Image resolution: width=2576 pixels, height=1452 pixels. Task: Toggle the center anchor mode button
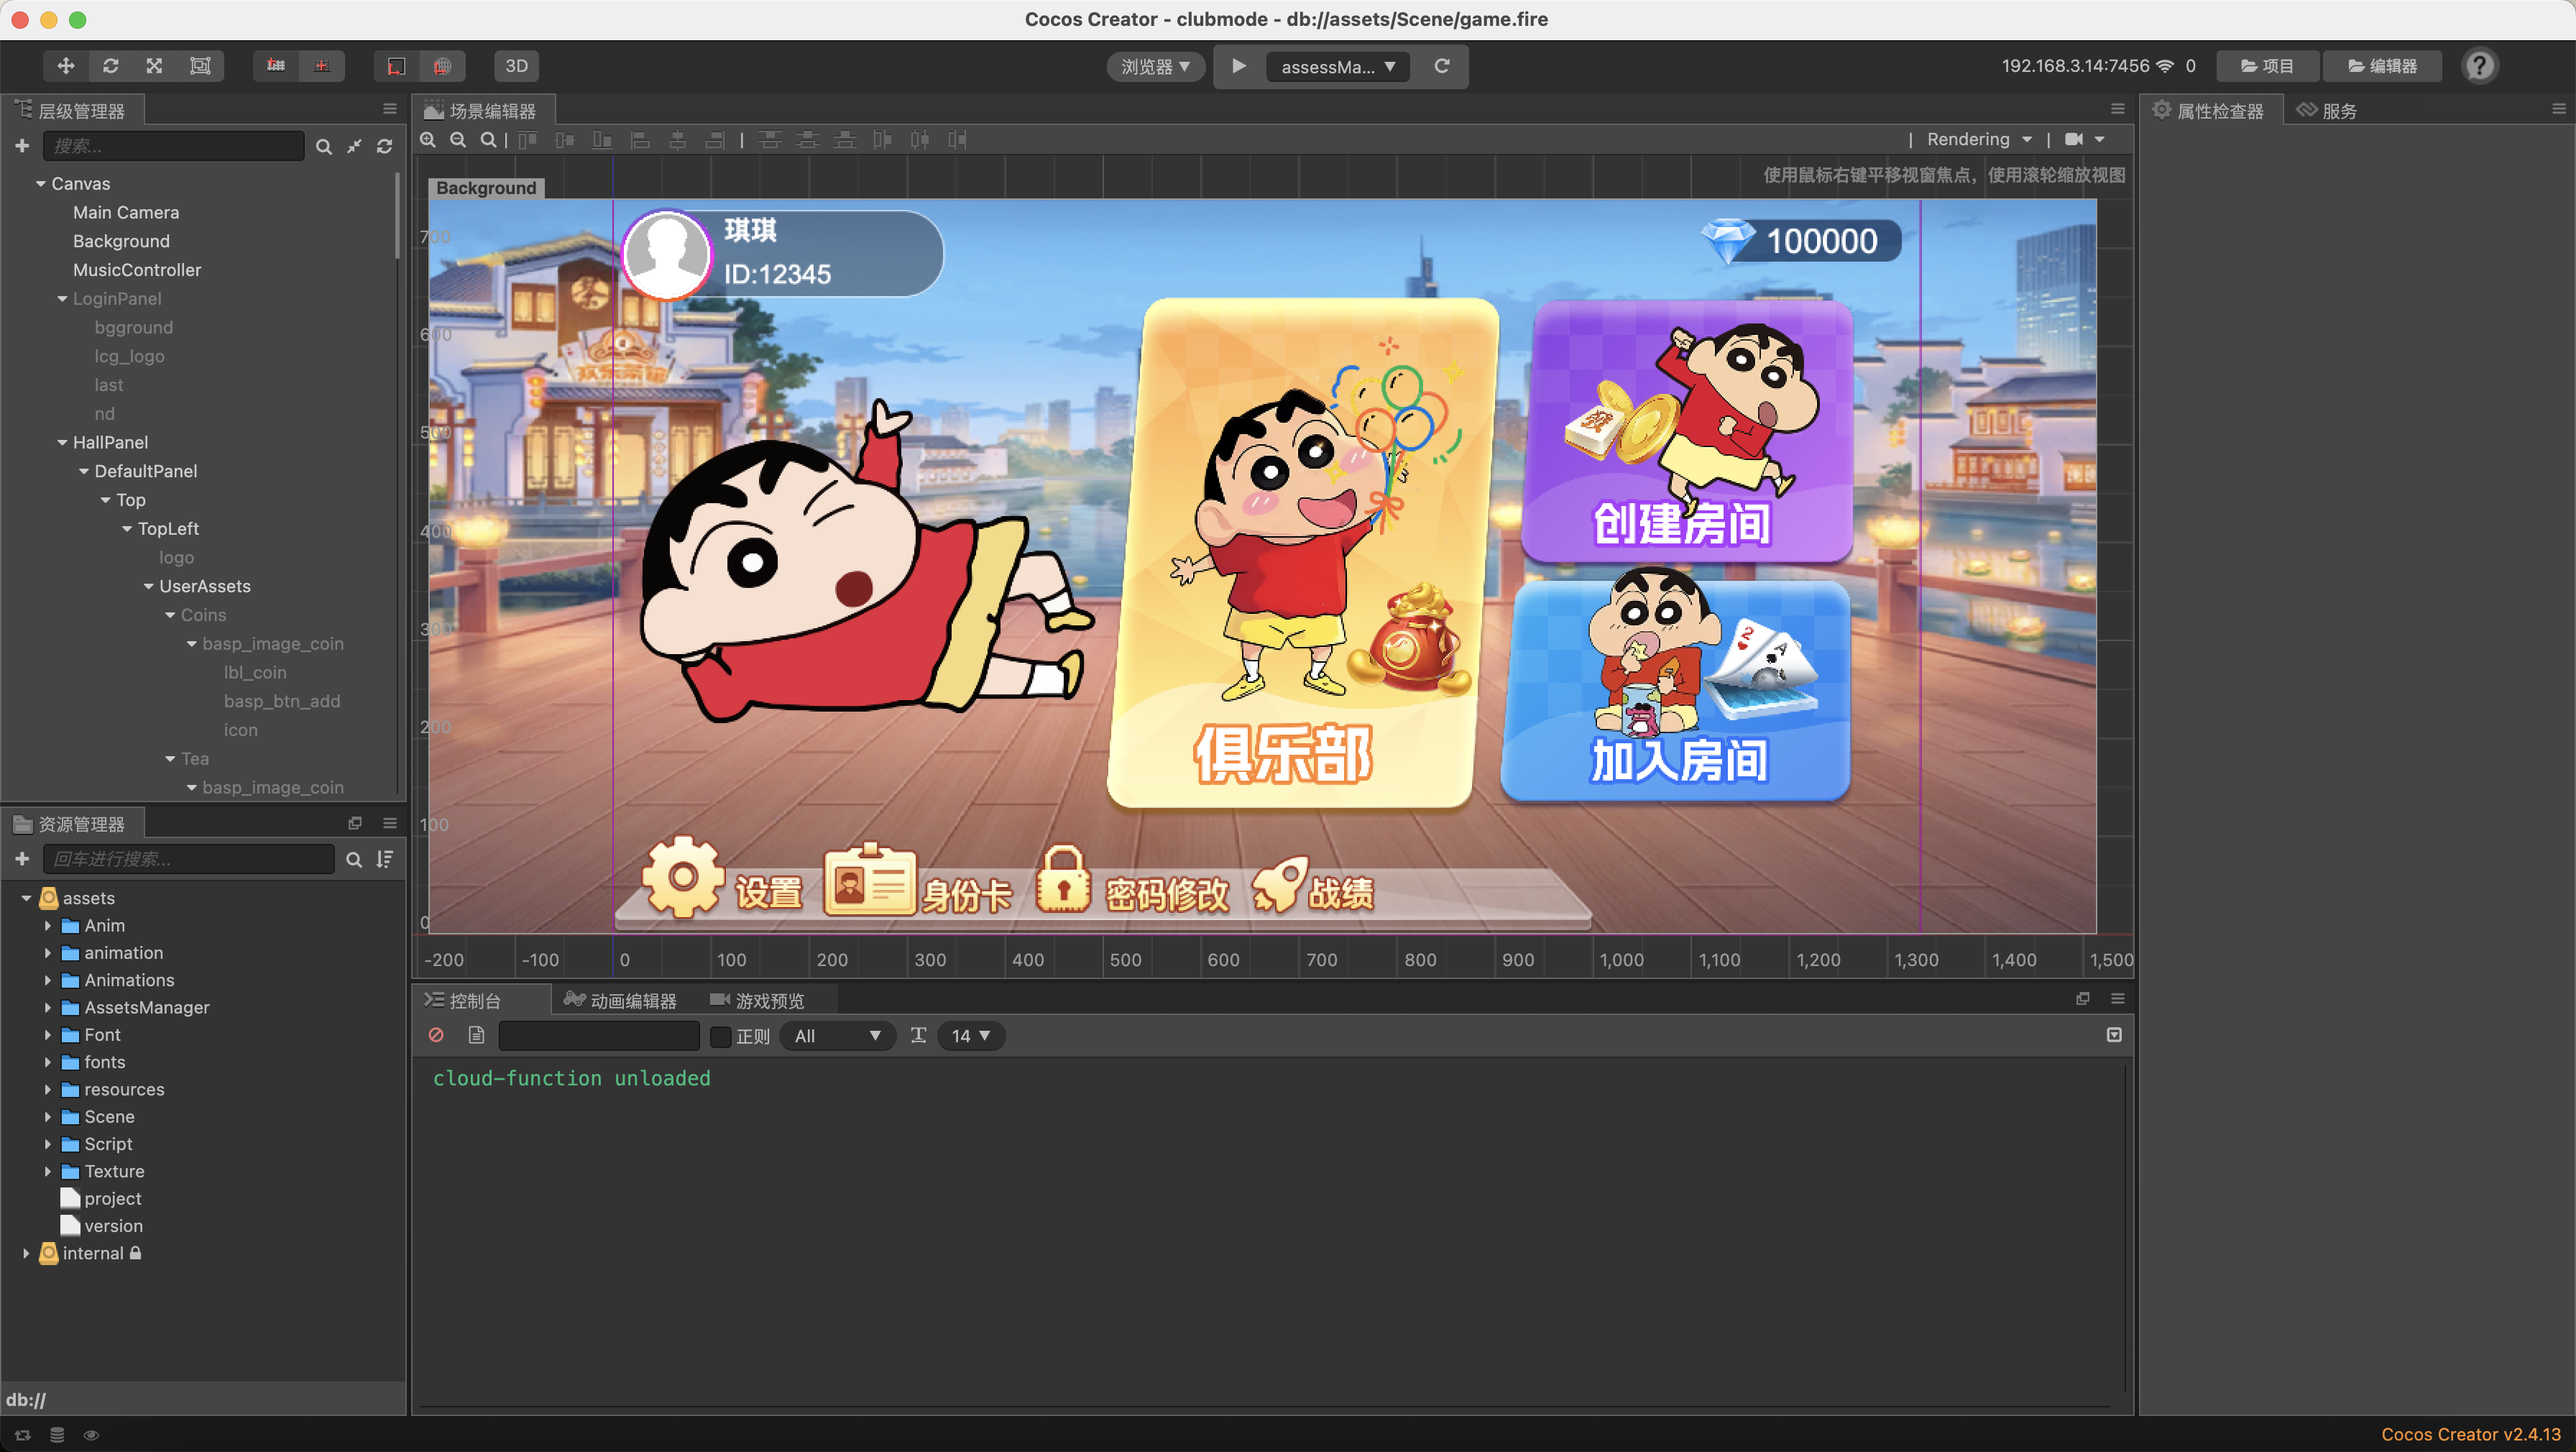(321, 66)
